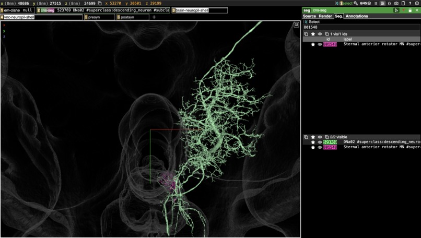This screenshot has width=421, height=238.
Task: Open the layer list panel icon
Action: (376, 3)
